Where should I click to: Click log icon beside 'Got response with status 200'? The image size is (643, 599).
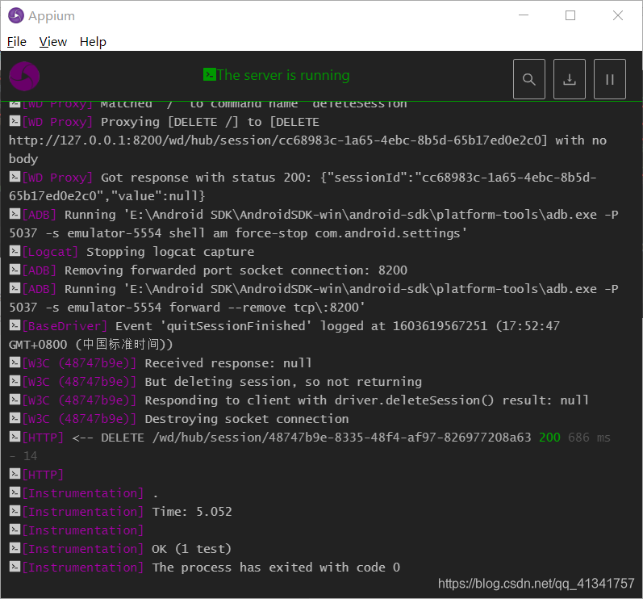tap(15, 177)
